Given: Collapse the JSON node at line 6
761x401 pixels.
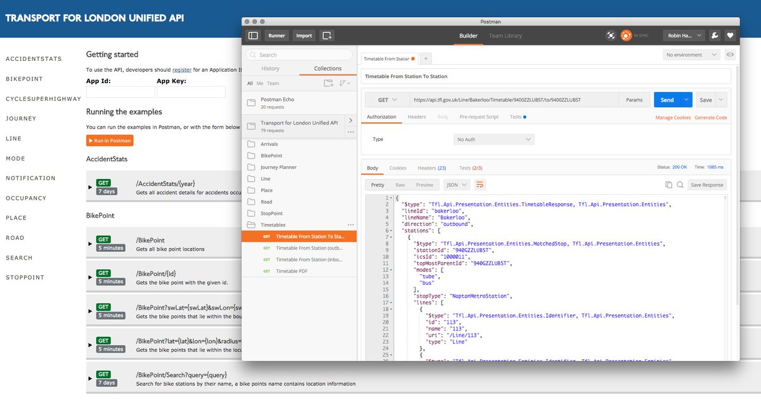Looking at the screenshot, I should point(393,230).
